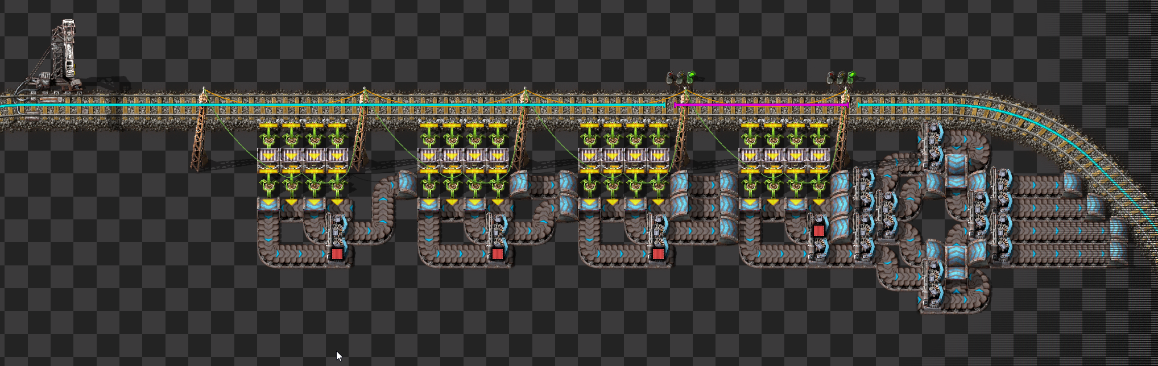Click the red square under the fourth chest group

point(818,230)
